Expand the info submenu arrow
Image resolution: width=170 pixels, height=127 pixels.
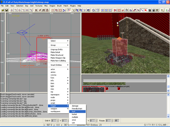tap(68, 80)
